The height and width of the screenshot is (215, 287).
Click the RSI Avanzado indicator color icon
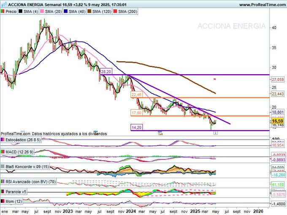3,182
